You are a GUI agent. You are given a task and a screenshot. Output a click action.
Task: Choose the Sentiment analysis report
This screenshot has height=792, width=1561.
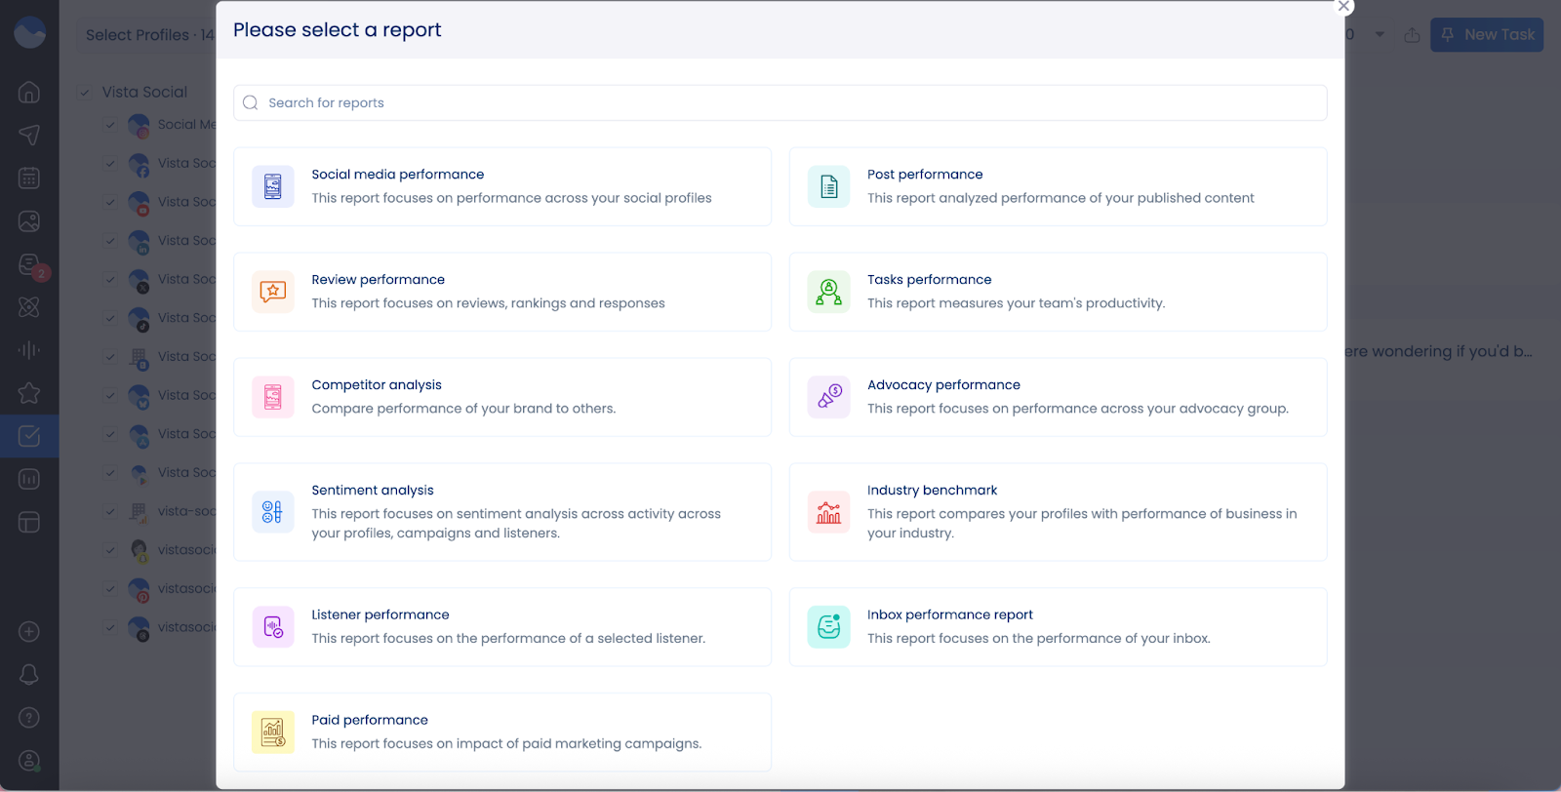(501, 512)
